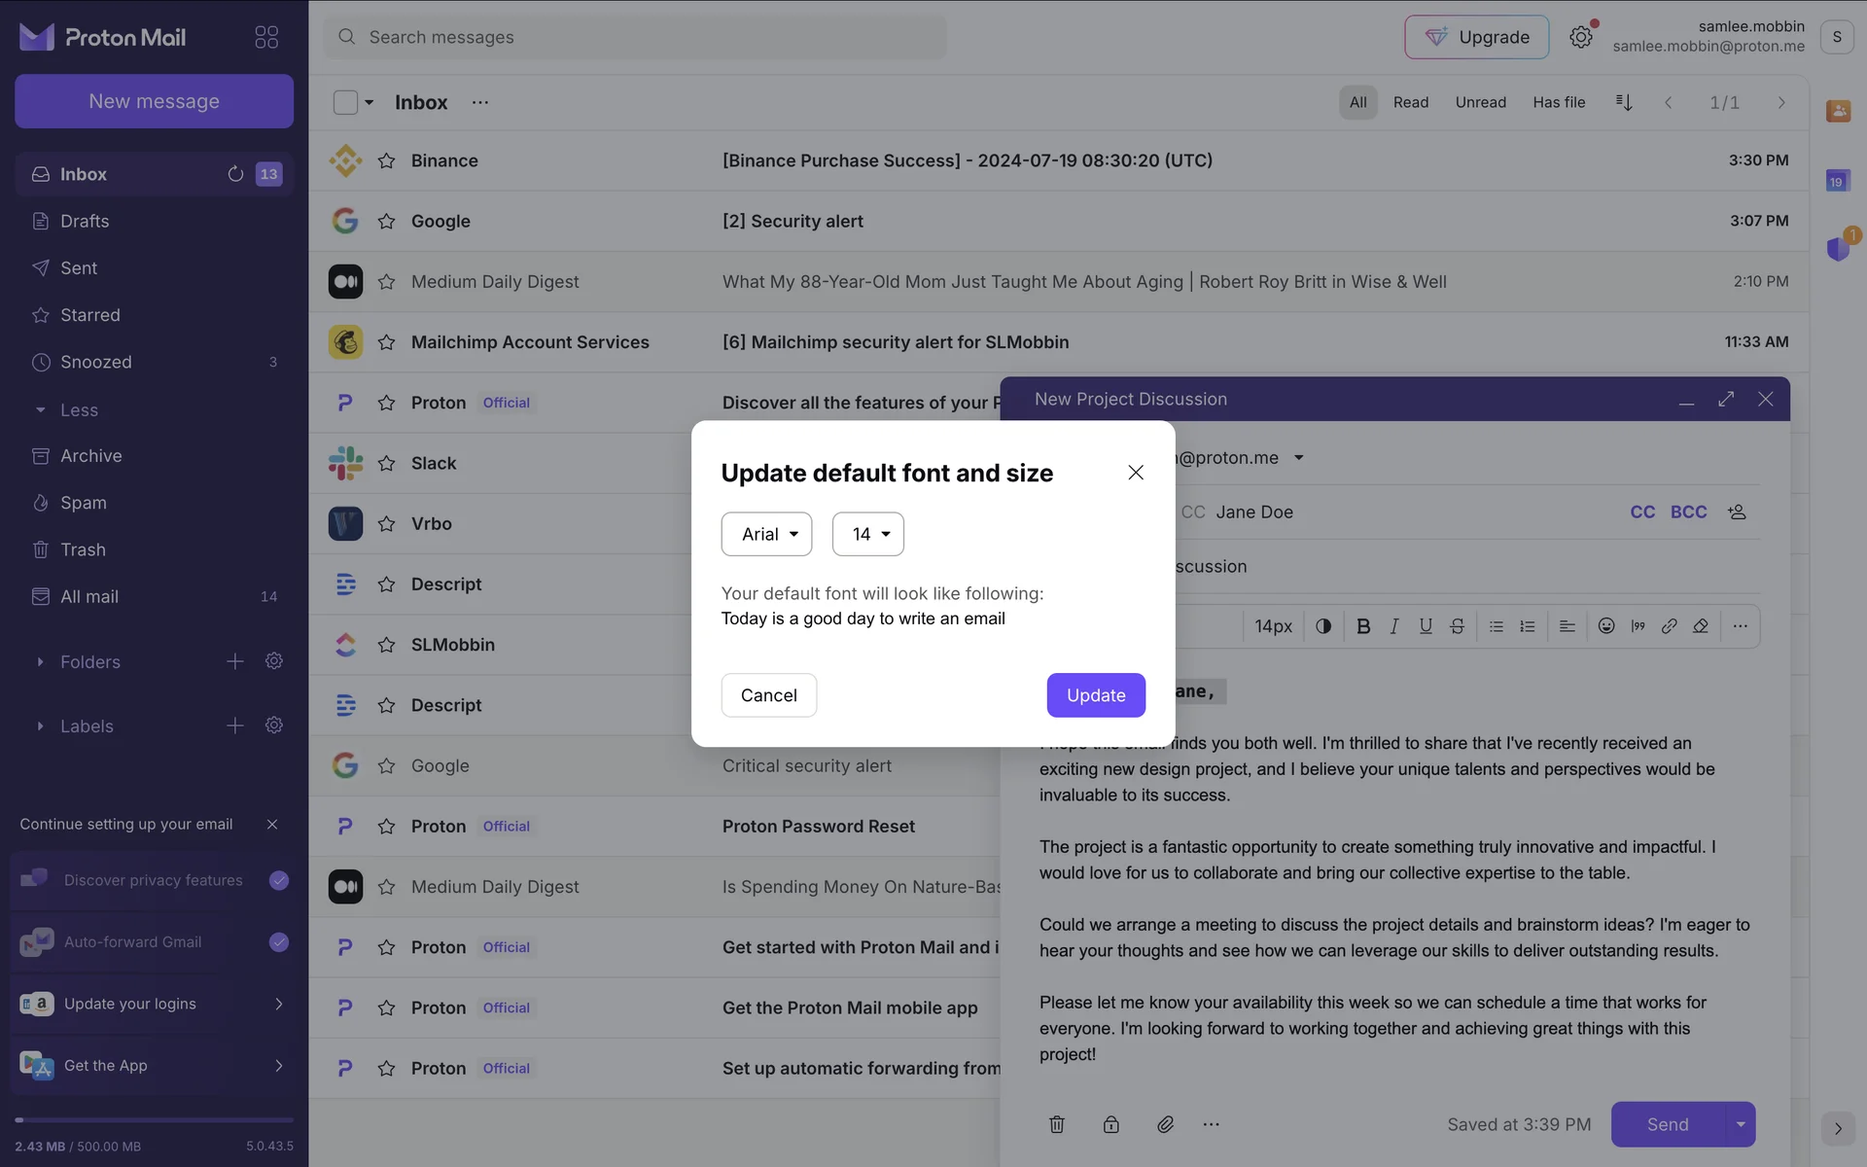1867x1167 pixels.
Task: Open the font size 14 dropdown
Action: [867, 534]
